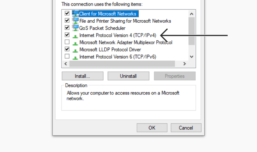The height and width of the screenshot is (152, 257).
Task: Enable Microsoft Network Adapter Multiplexor Protocol
Action: tap(67, 42)
